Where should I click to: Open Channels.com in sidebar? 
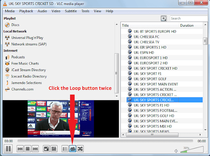click(x=22, y=89)
